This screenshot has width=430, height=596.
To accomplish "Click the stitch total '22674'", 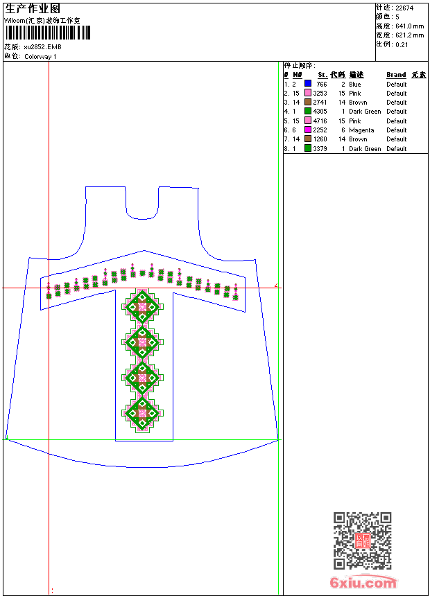I will (404, 8).
